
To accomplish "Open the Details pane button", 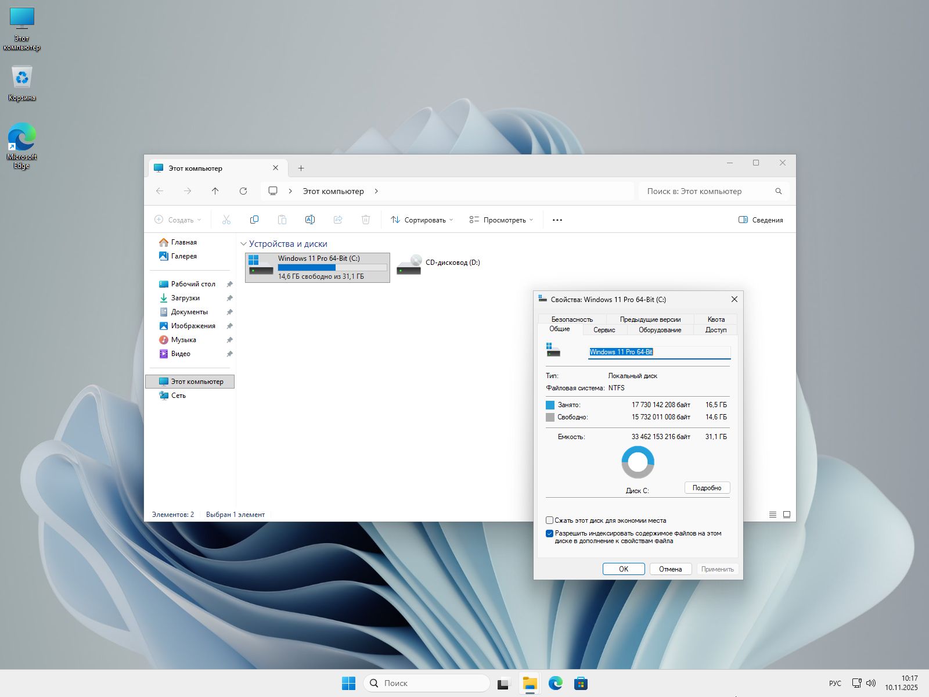I will coord(761,220).
